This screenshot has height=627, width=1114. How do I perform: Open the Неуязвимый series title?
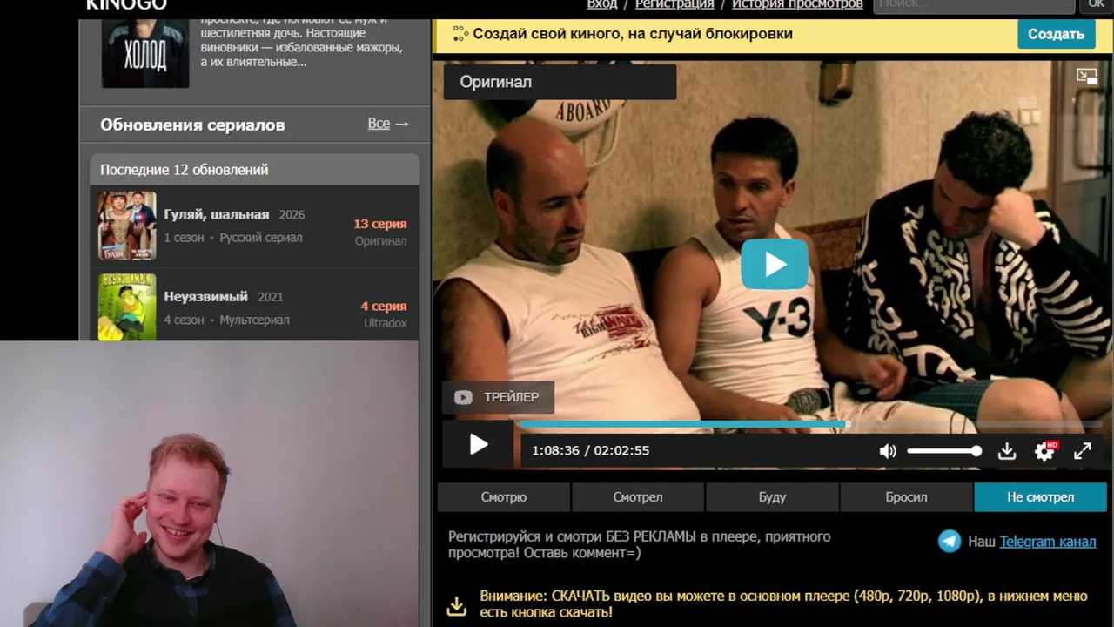(x=206, y=296)
